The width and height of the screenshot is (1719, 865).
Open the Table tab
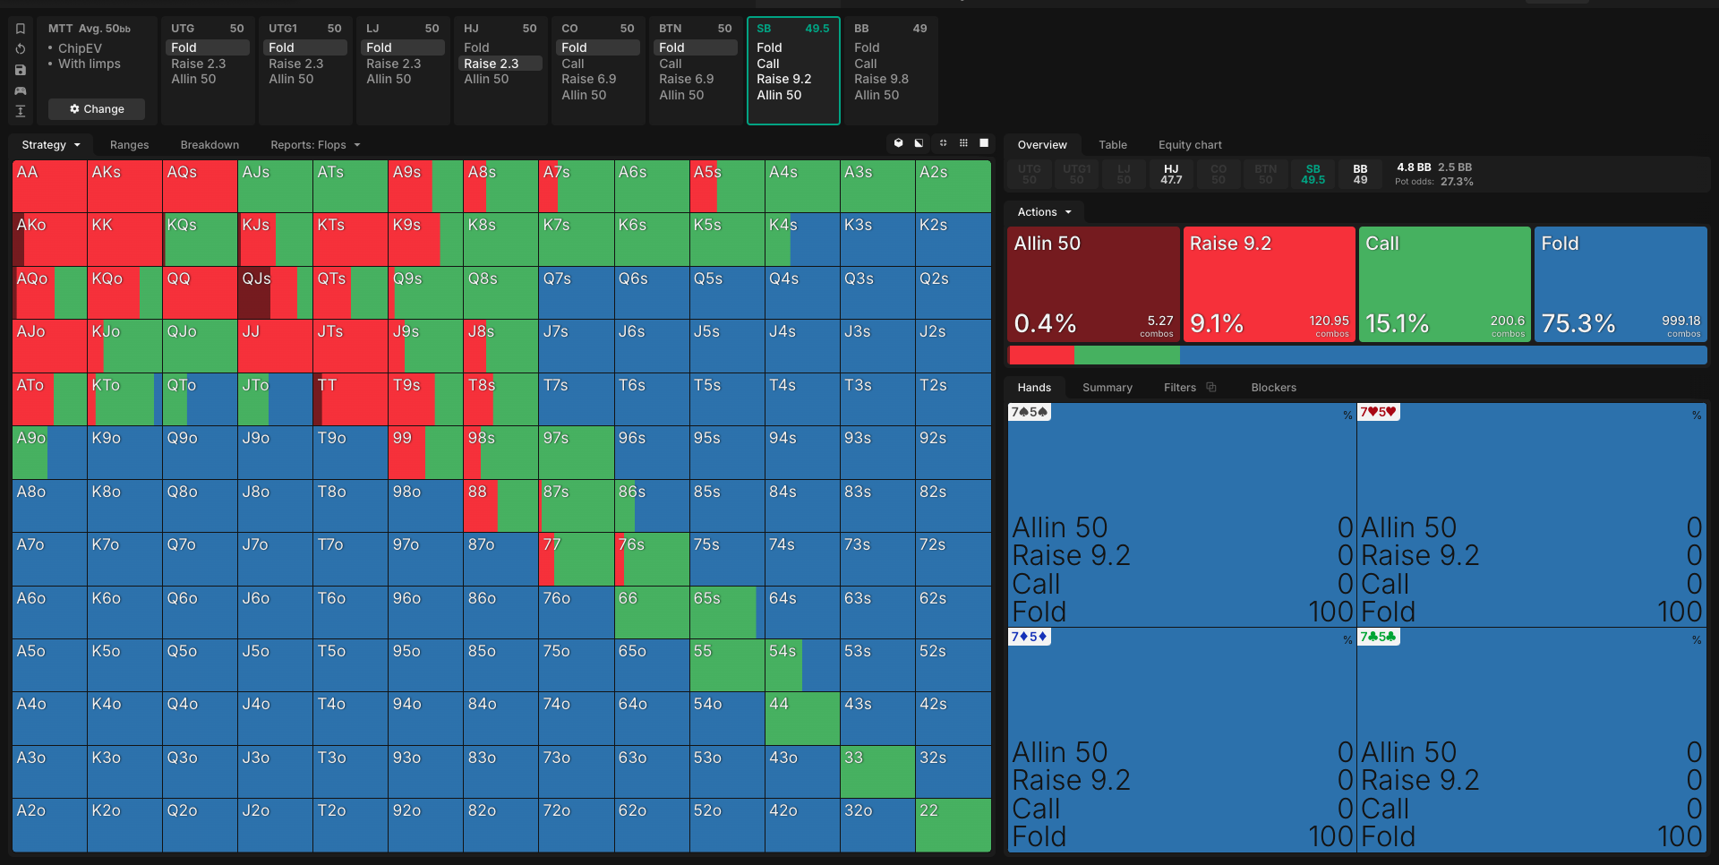1113,145
